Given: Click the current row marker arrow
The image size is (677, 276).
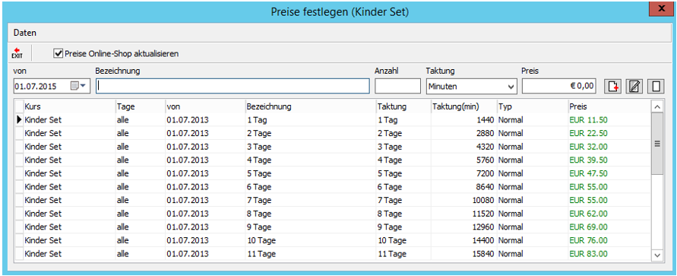Looking at the screenshot, I should [19, 120].
